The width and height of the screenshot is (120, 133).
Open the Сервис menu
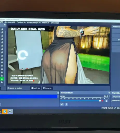pos(46,23)
